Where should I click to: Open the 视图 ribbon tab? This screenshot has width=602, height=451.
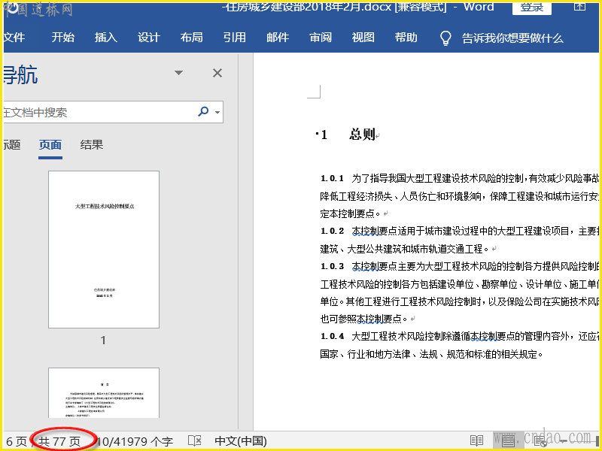(x=363, y=37)
